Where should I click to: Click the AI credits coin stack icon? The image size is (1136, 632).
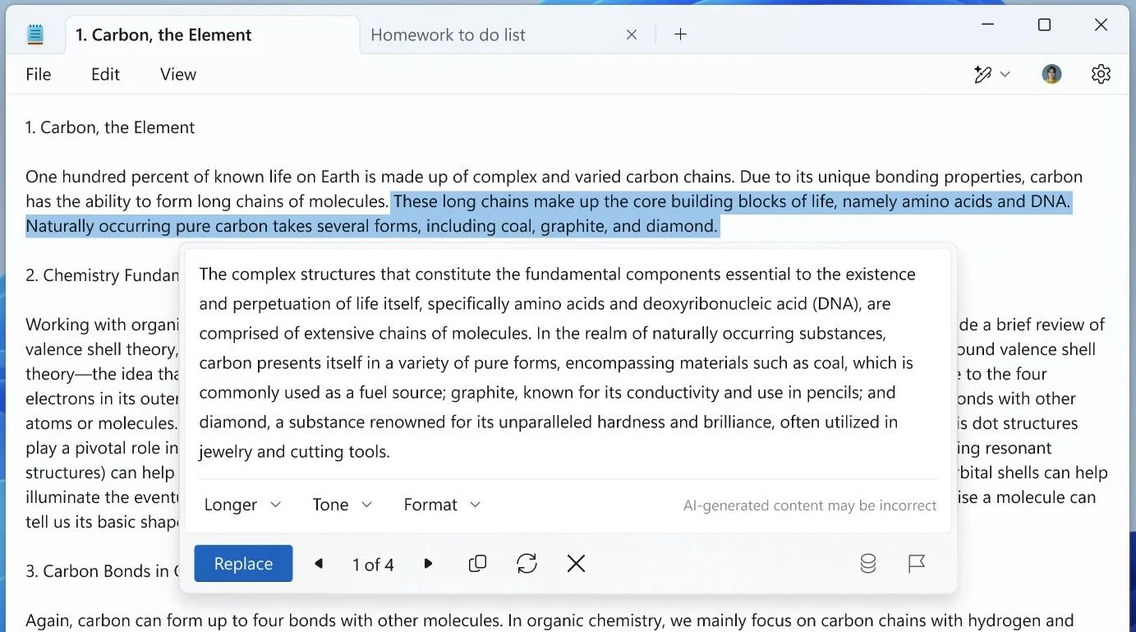[867, 564]
